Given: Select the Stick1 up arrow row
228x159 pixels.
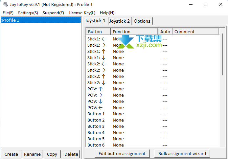Looking at the screenshot, I should pyautogui.click(x=152, y=52).
